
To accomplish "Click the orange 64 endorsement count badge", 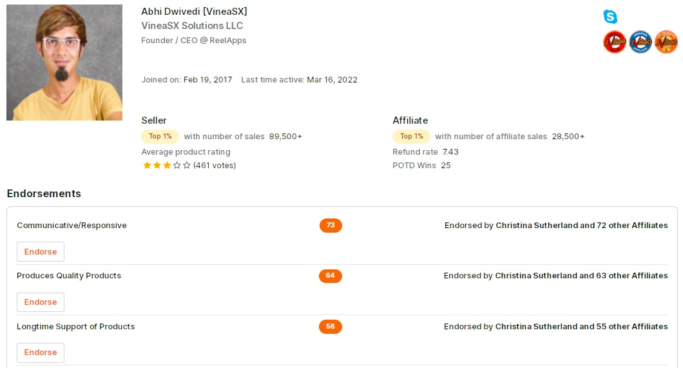I will pos(330,276).
